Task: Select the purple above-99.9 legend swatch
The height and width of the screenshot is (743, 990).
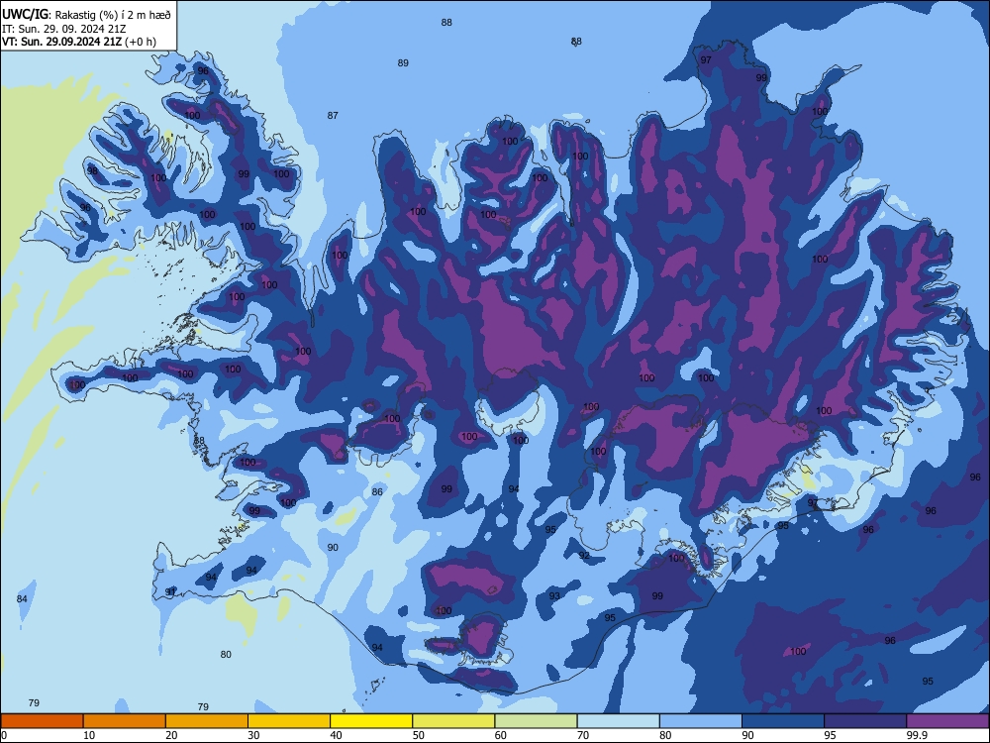Action: (x=947, y=721)
